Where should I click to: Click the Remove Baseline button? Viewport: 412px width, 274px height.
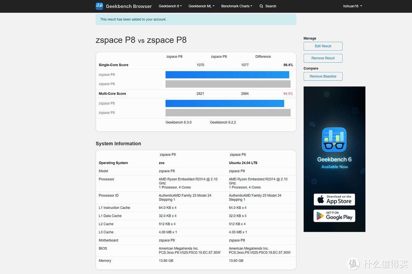[323, 76]
